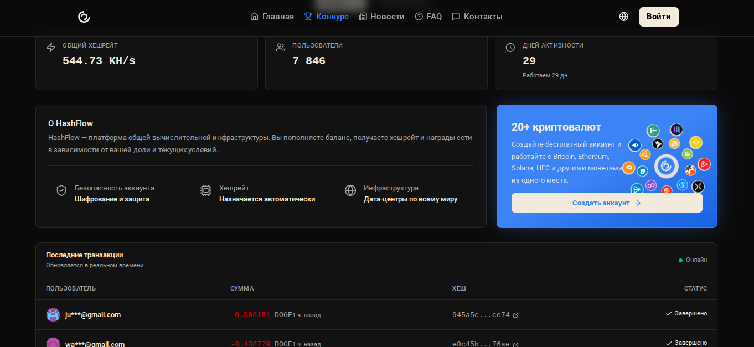754x347 pixels.
Task: Click the yellow Binance coin icon
Action: [x=696, y=142]
